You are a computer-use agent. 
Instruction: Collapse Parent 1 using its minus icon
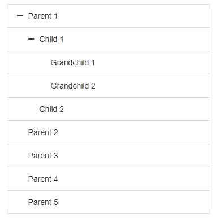tap(20, 16)
